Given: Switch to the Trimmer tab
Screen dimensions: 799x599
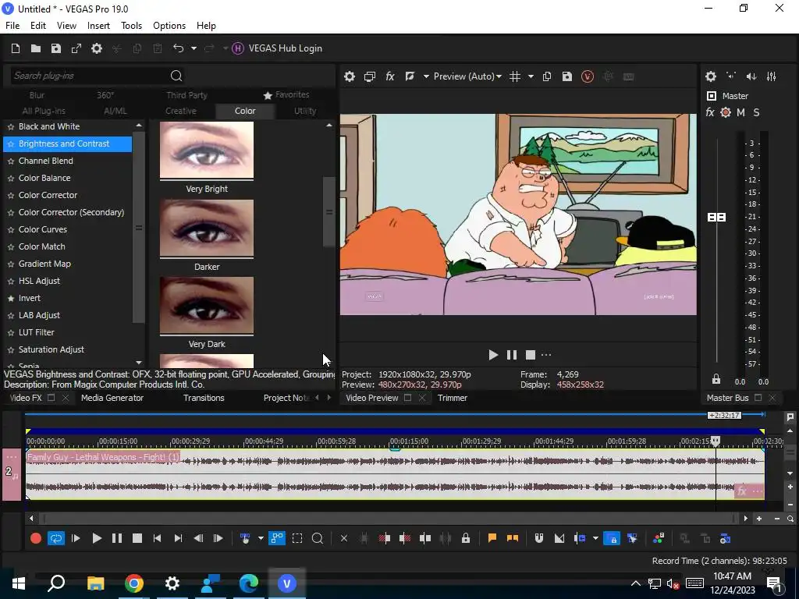Looking at the screenshot, I should (x=453, y=398).
